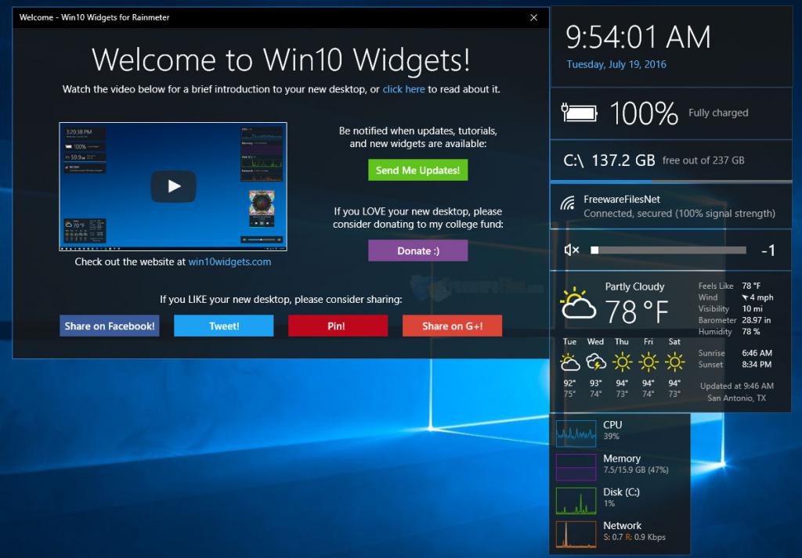The height and width of the screenshot is (558, 802).
Task: Click the disk usage progress bar
Action: pyautogui.click(x=671, y=181)
